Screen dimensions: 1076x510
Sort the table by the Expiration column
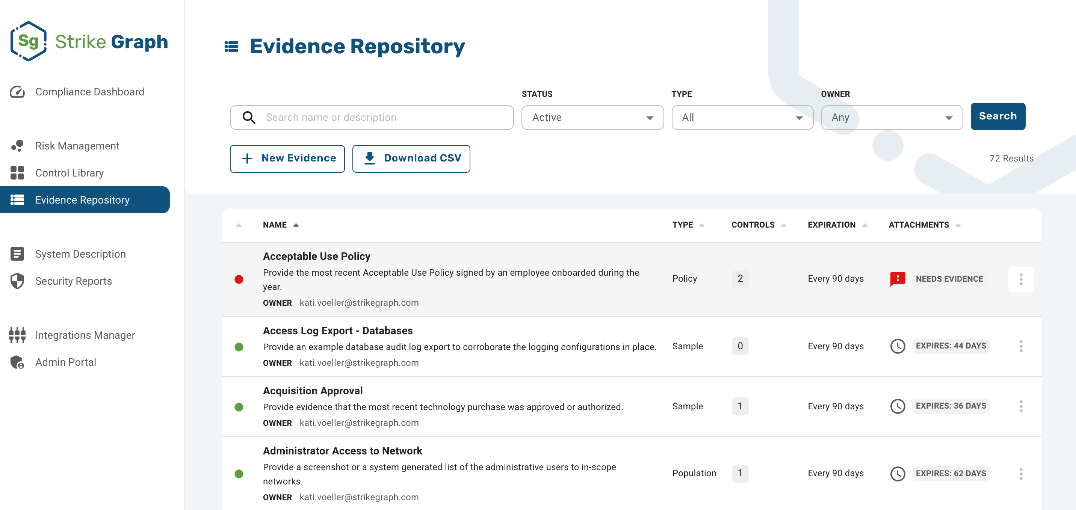point(837,225)
